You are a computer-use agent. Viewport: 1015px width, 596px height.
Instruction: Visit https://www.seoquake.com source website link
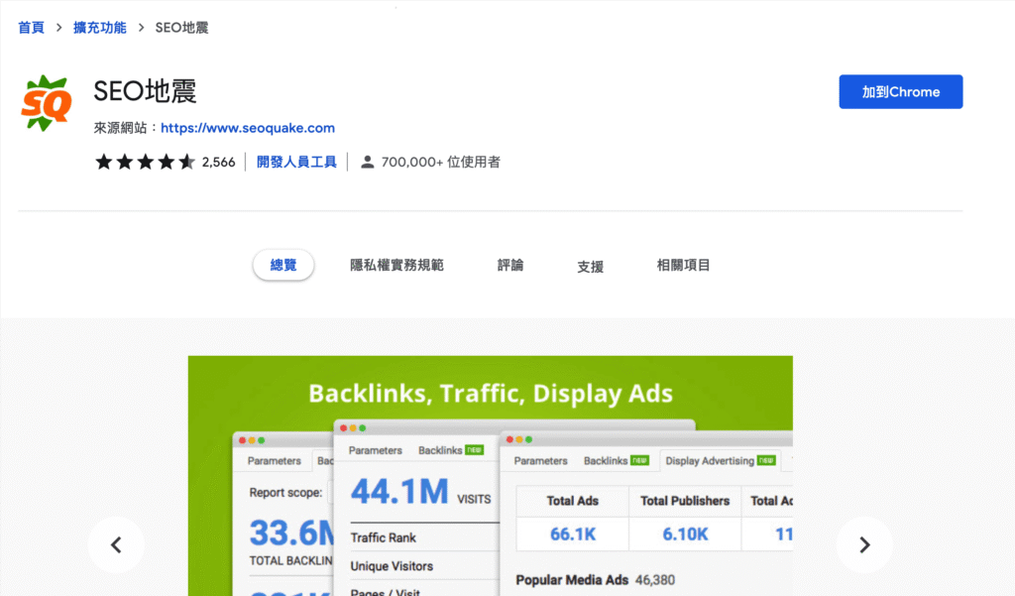[248, 128]
